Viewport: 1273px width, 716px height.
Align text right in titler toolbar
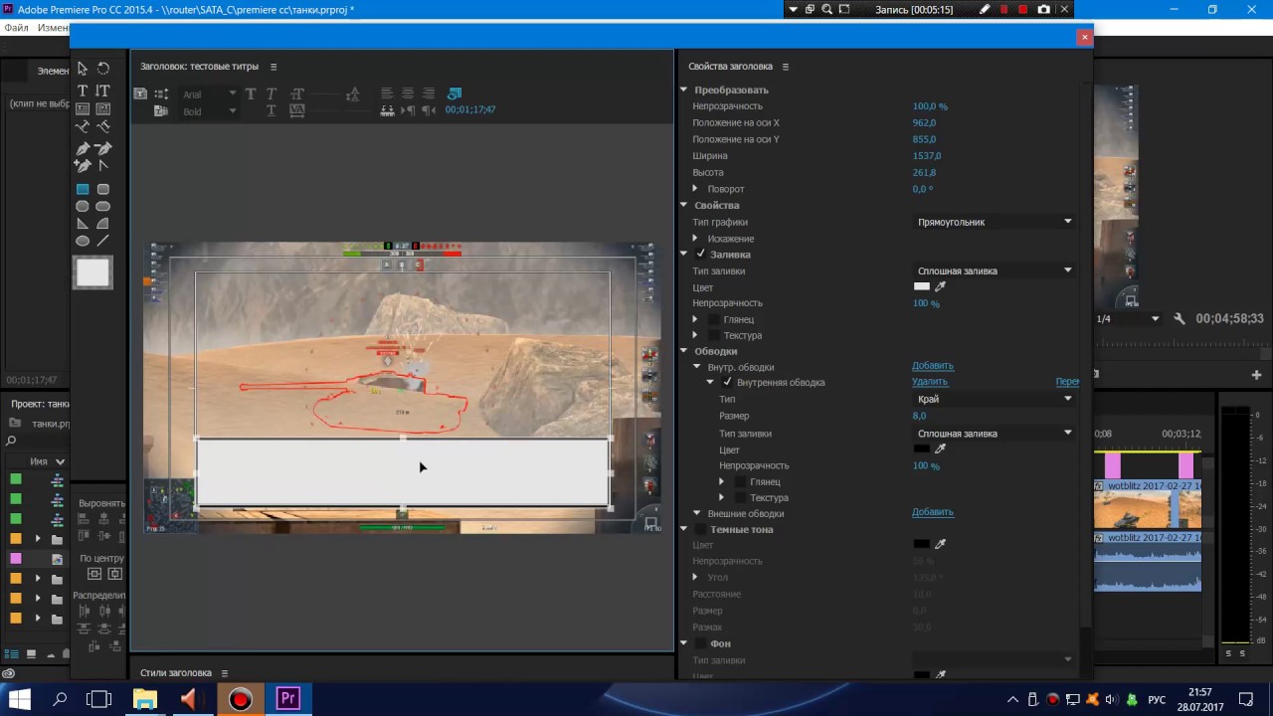[429, 93]
